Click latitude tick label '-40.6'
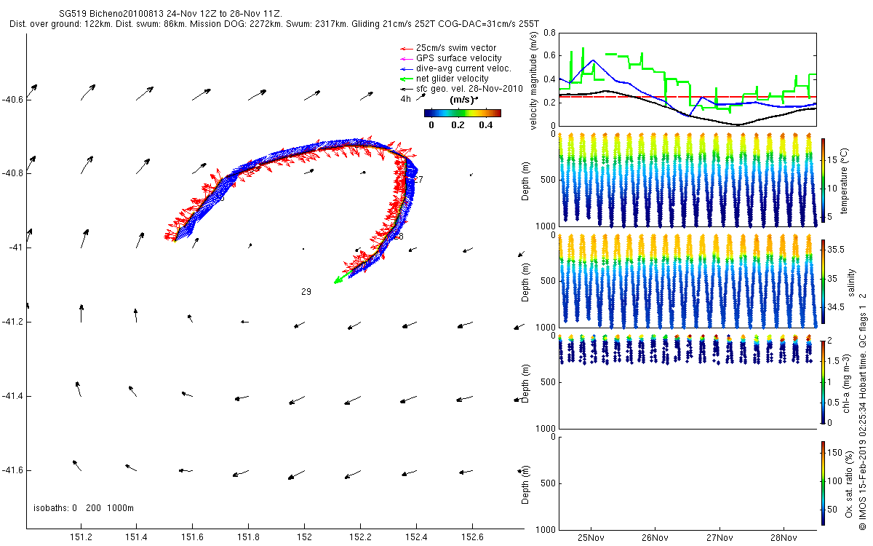 tap(12, 99)
